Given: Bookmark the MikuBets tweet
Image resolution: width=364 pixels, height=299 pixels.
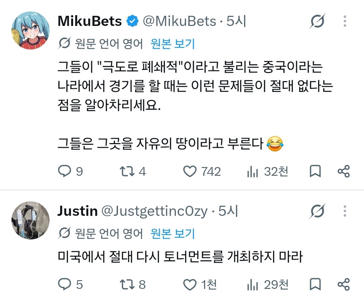Looking at the screenshot, I should pos(315,171).
